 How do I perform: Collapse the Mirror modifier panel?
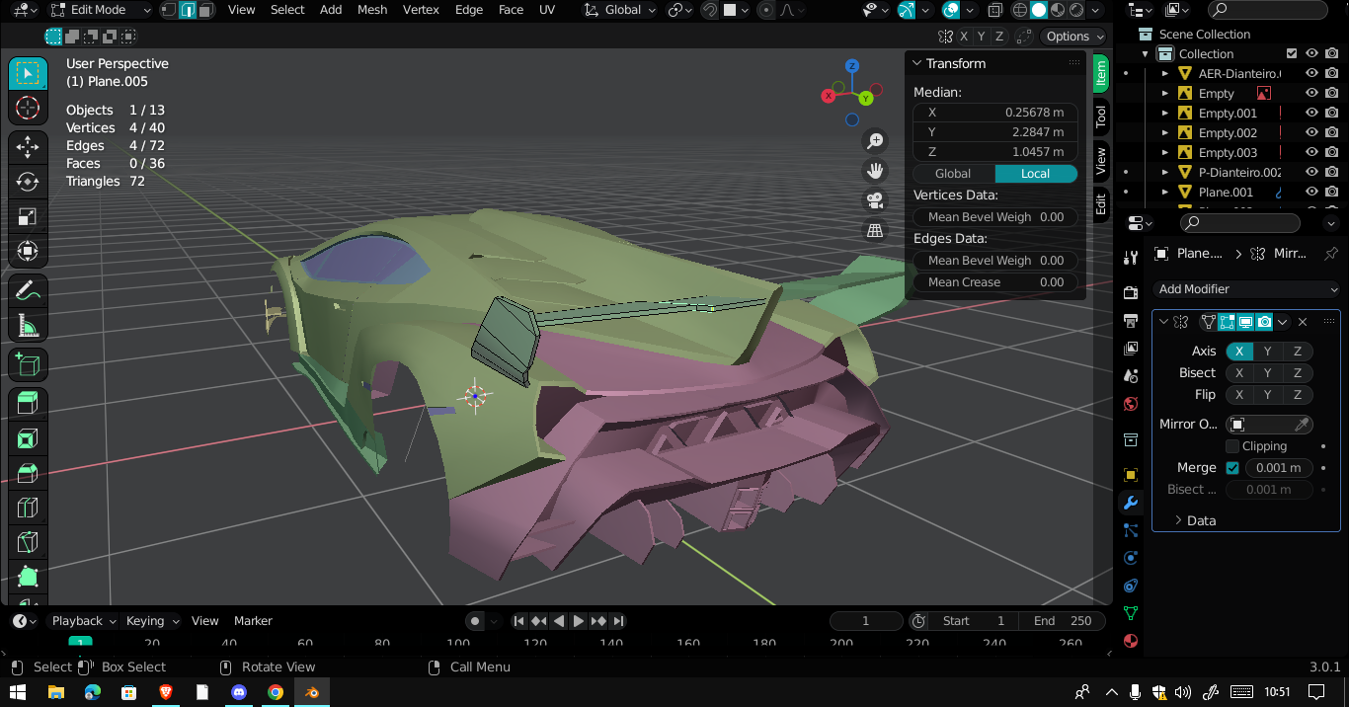(1163, 322)
